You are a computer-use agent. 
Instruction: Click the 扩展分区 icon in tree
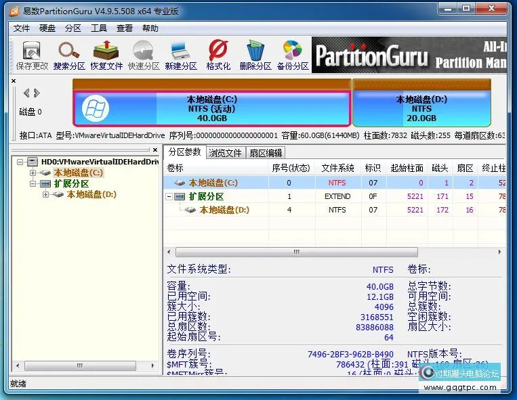point(45,183)
